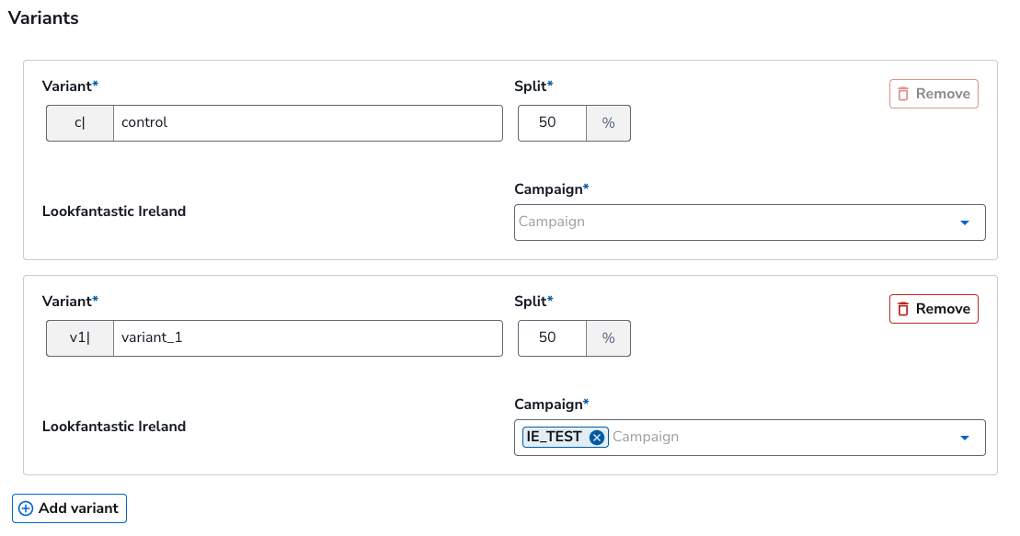Click the trash icon on variant_1 card

pos(903,309)
